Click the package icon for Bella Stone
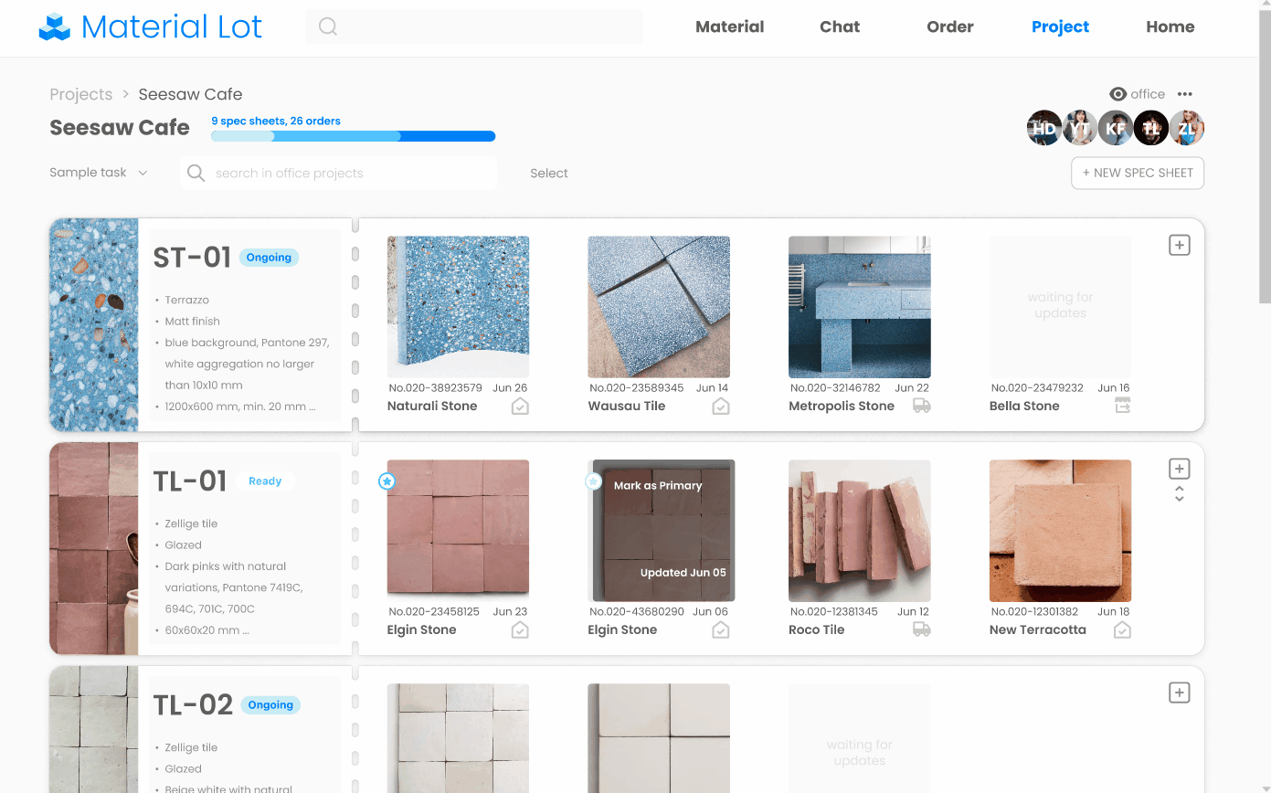1271x793 pixels. tap(1123, 407)
